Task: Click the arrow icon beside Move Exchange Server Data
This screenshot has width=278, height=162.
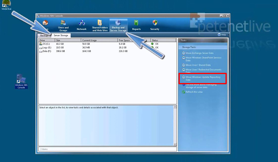Action: point(184,53)
